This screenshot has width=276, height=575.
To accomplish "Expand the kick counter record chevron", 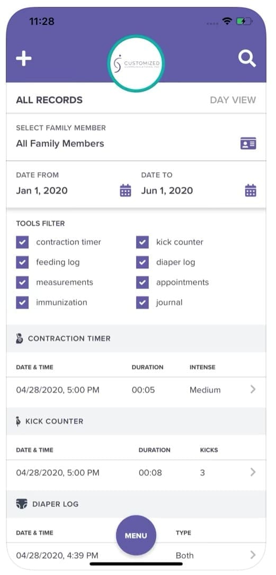I will pos(253,472).
